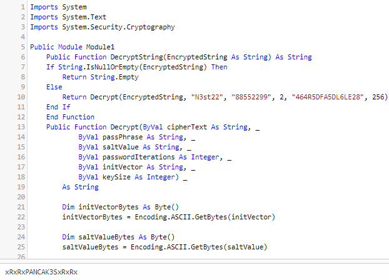Click the Else keyword on line 9
389x280 pixels.
pos(54,87)
